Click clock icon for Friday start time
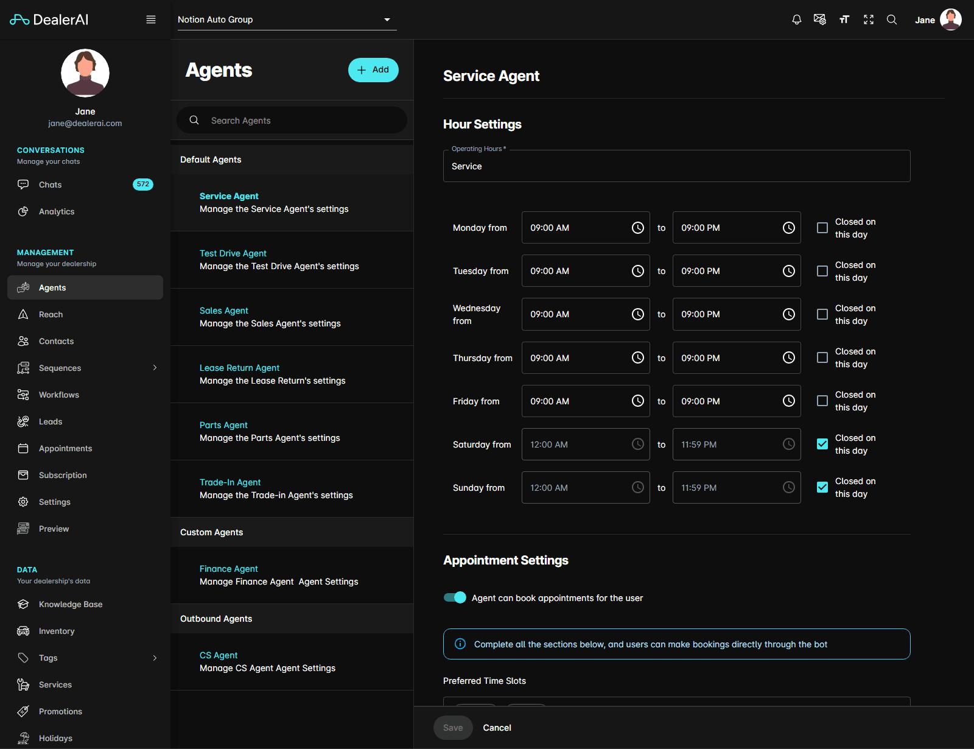 coord(638,401)
